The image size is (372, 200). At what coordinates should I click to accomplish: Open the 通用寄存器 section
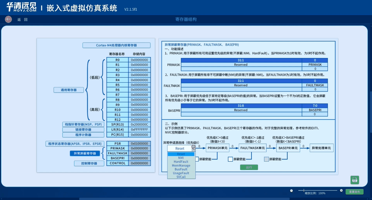pos(69,90)
